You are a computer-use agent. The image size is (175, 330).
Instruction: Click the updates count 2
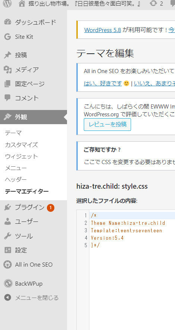161,4
